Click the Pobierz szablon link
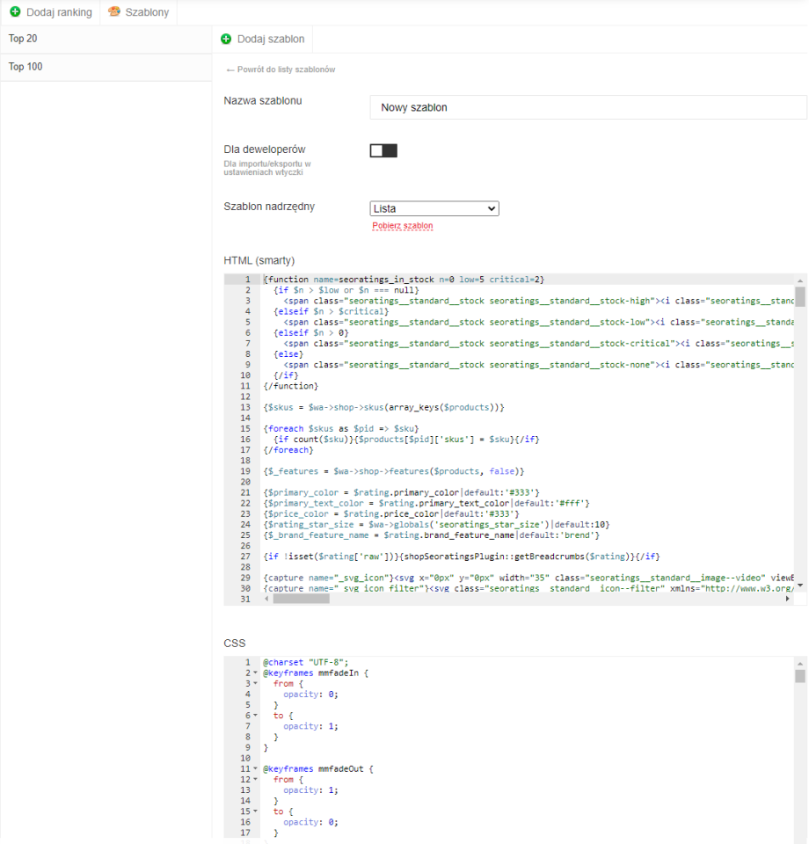 coord(403,226)
